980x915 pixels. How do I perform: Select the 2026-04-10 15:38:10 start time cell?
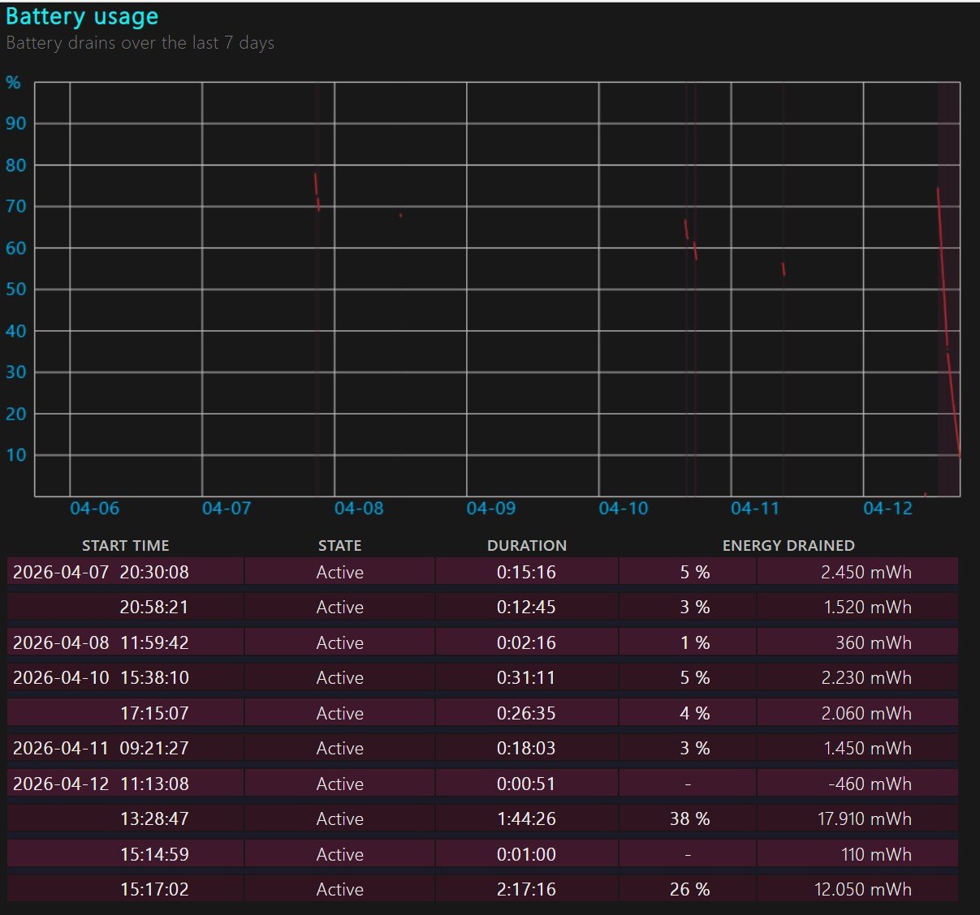click(x=126, y=677)
